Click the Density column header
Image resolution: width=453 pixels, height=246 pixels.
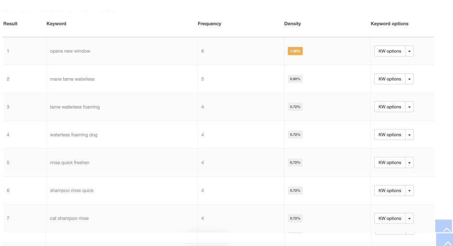292,24
